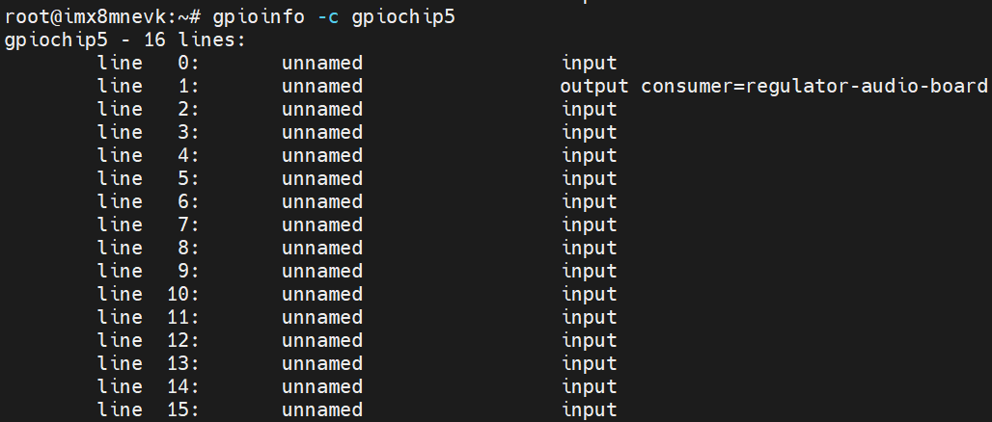Click "input" on line 15
992x422 pixels.
tap(590, 410)
